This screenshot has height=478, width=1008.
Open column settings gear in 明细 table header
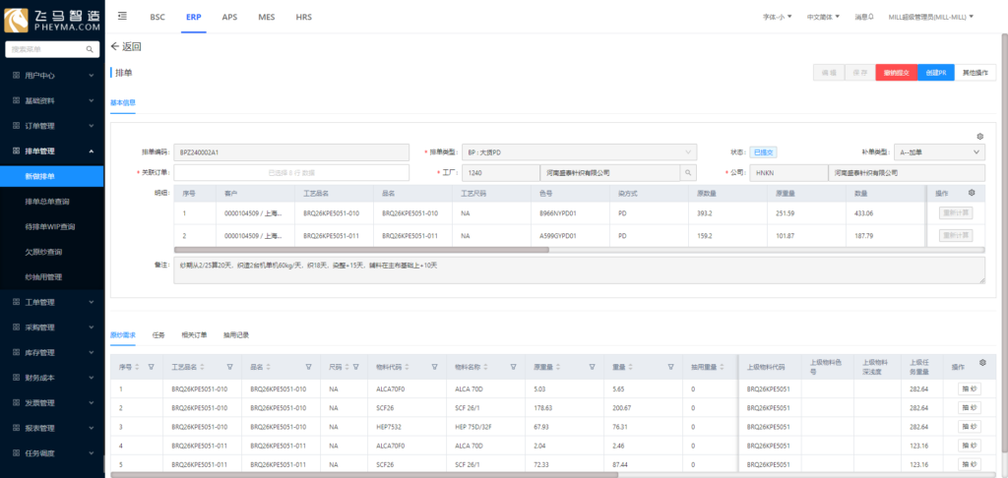click(x=972, y=193)
